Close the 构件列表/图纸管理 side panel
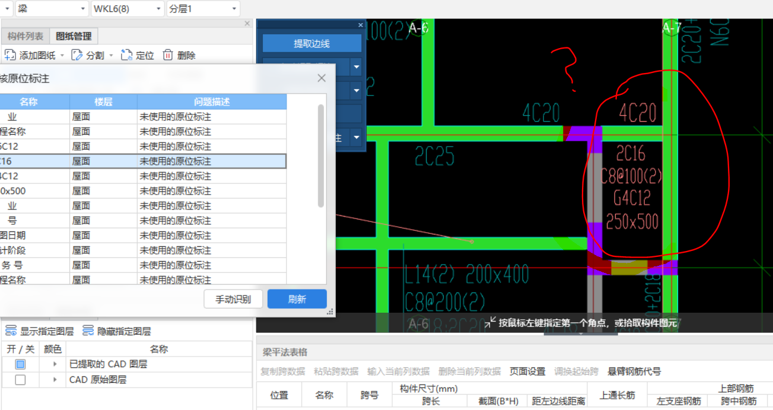Screen dimensions: 773x410 click(247, 23)
